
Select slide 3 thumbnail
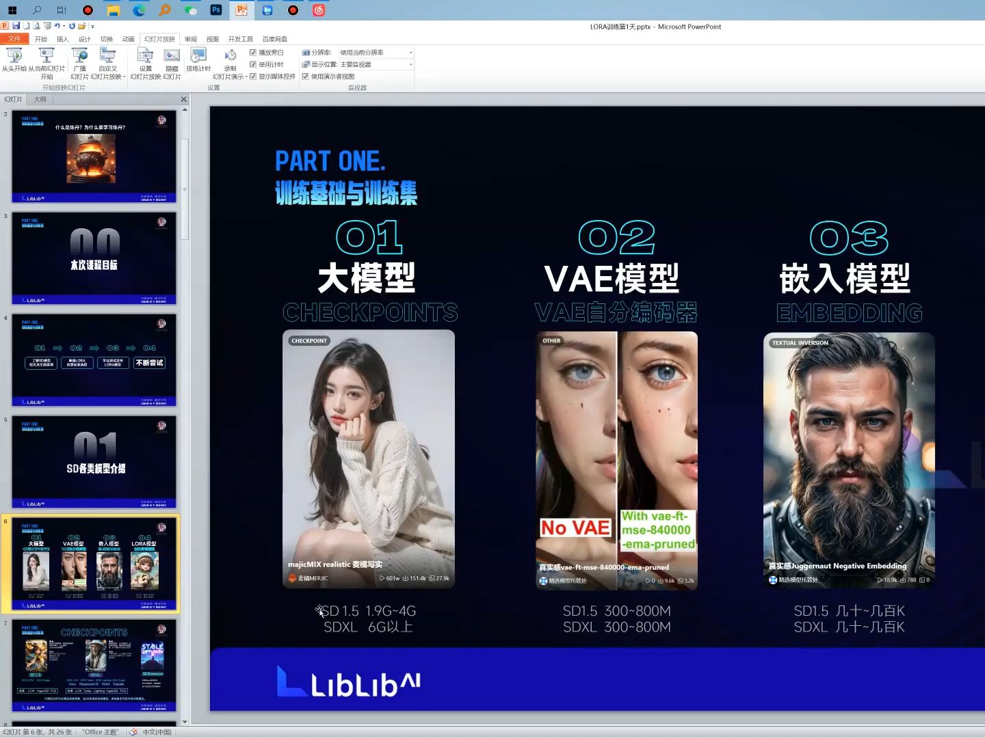point(94,258)
